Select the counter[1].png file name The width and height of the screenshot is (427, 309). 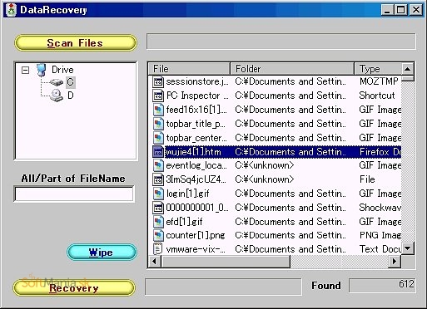point(196,236)
